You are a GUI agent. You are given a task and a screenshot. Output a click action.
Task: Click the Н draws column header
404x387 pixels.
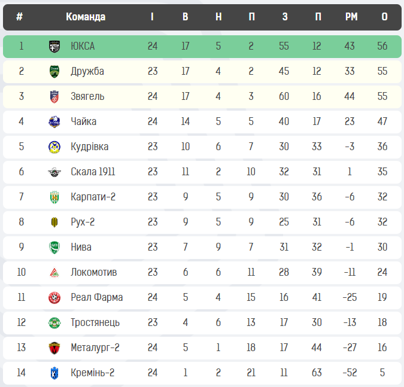pos(218,17)
